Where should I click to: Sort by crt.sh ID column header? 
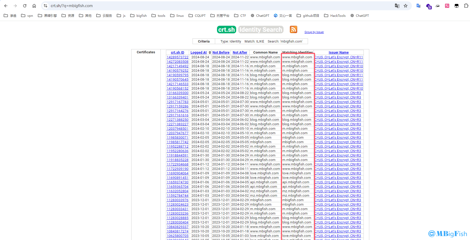[x=178, y=53]
